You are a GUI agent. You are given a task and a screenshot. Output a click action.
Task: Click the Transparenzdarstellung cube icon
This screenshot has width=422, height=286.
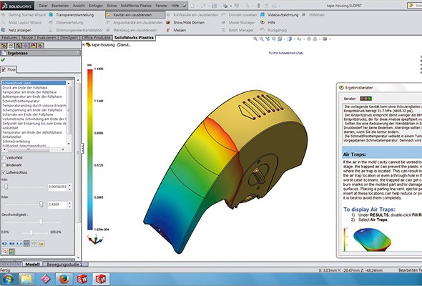(51, 15)
